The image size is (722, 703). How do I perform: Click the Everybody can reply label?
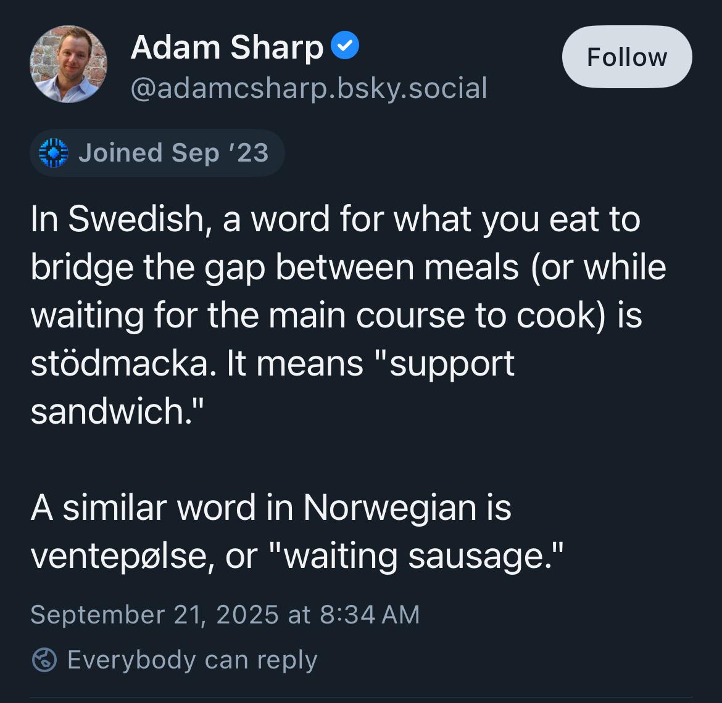(x=193, y=660)
